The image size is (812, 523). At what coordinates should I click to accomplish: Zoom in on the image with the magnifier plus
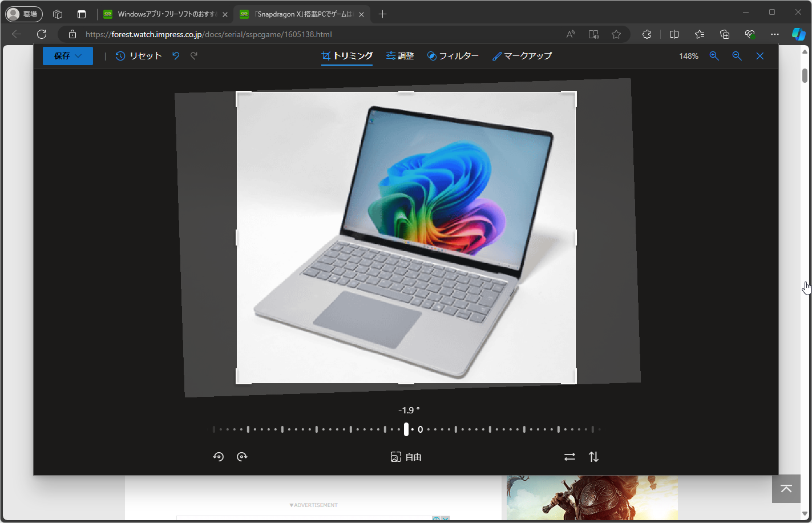click(x=714, y=56)
